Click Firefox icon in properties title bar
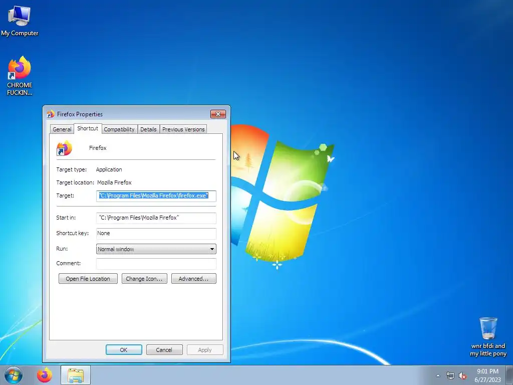The width and height of the screenshot is (513, 385). (x=51, y=114)
